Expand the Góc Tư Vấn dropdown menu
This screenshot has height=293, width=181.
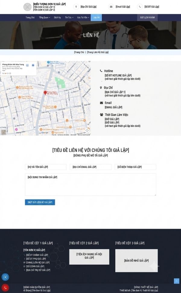coord(83,17)
